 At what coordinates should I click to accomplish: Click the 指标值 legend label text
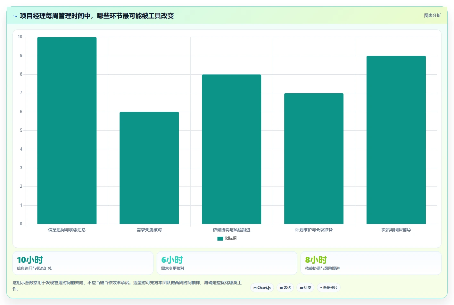click(231, 238)
